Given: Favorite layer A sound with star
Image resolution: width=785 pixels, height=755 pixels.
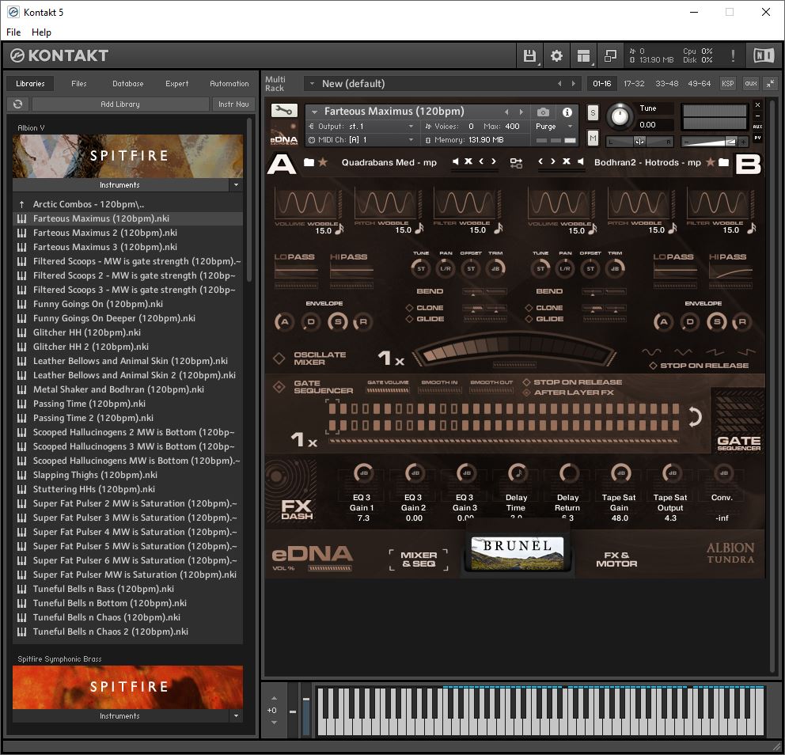Looking at the screenshot, I should point(323,162).
